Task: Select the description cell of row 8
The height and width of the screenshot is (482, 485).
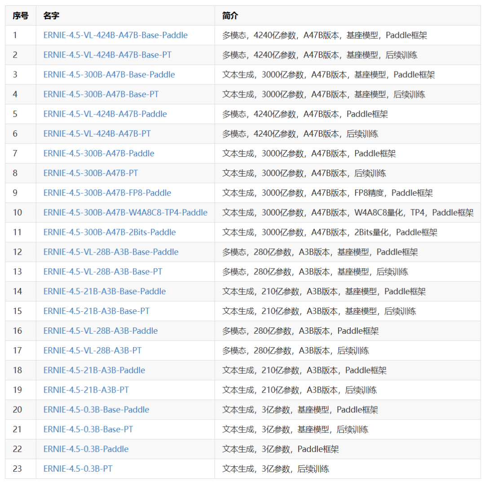Action: (348, 173)
